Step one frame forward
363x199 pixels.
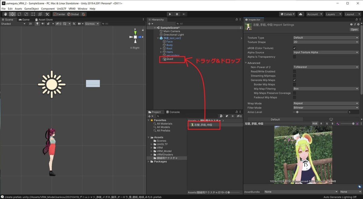[184, 14]
